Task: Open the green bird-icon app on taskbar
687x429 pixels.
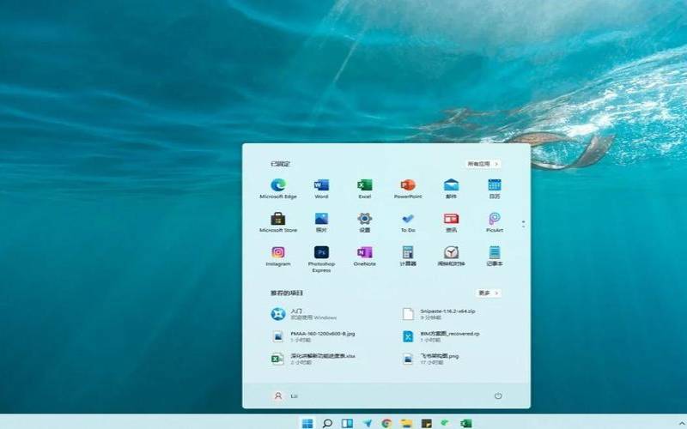Action: (446, 423)
